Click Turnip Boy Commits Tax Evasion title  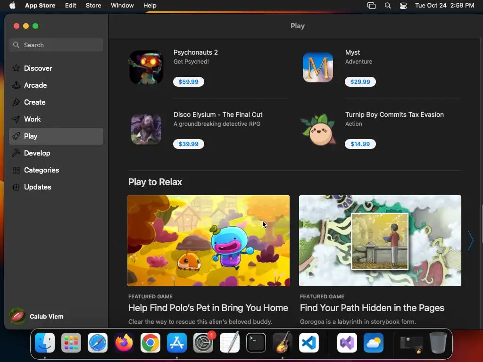394,115
